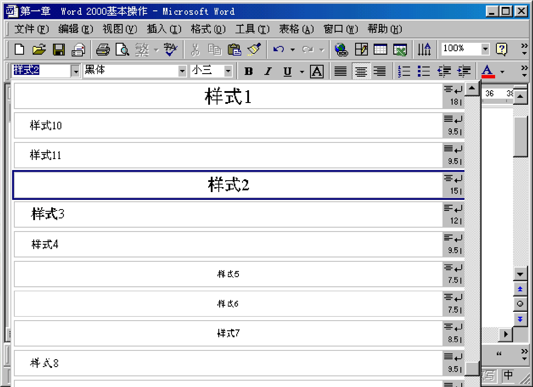Choose 样式3 from the style list

point(239,215)
